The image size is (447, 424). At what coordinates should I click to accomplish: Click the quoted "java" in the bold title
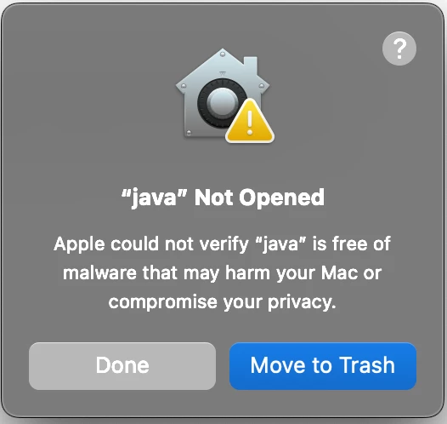[154, 198]
